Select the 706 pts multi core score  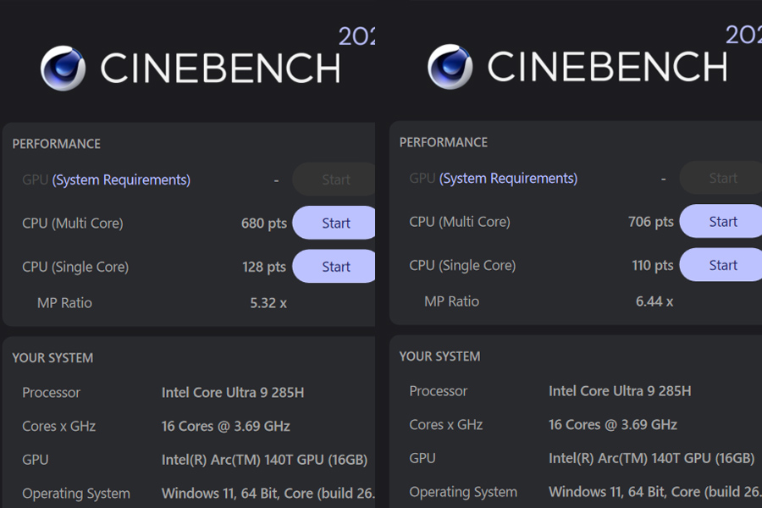(x=651, y=222)
